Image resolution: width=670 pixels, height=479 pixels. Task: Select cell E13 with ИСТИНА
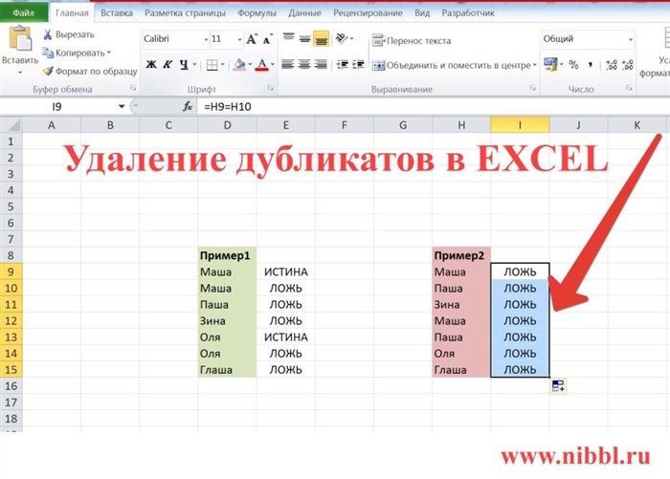tap(285, 337)
